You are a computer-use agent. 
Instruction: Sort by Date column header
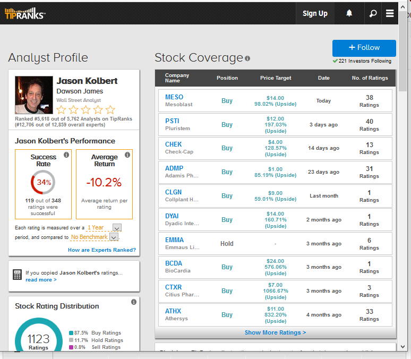tap(323, 78)
